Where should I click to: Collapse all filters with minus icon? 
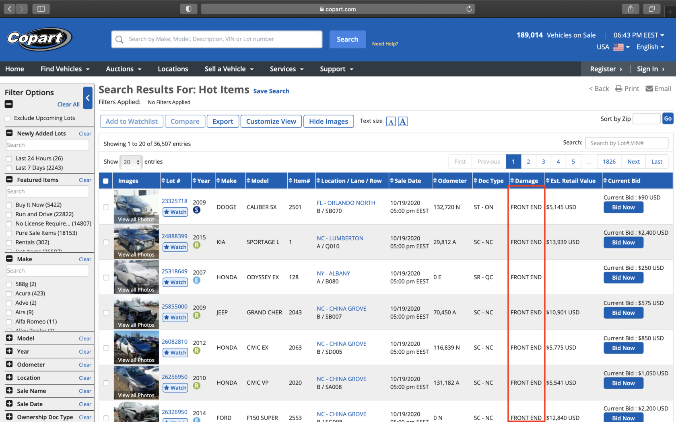pyautogui.click(x=9, y=104)
